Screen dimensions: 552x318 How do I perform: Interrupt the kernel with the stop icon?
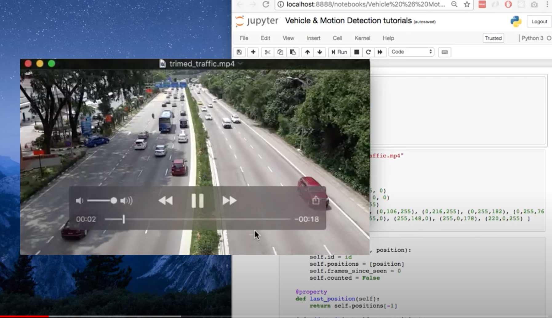coord(357,52)
